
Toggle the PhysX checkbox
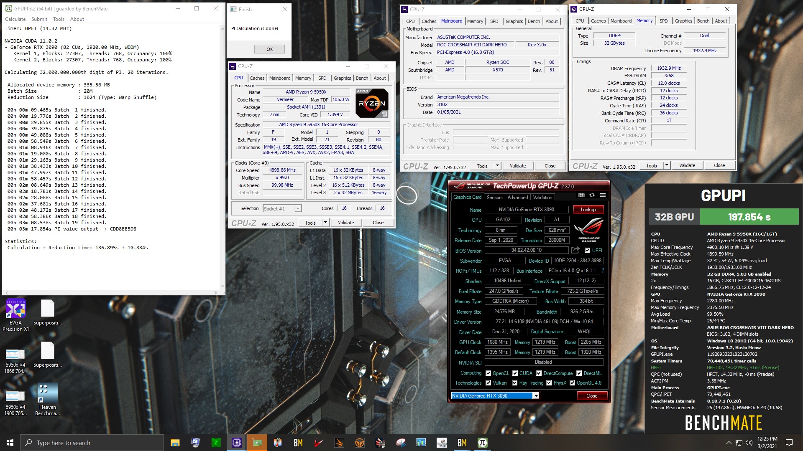coord(549,383)
